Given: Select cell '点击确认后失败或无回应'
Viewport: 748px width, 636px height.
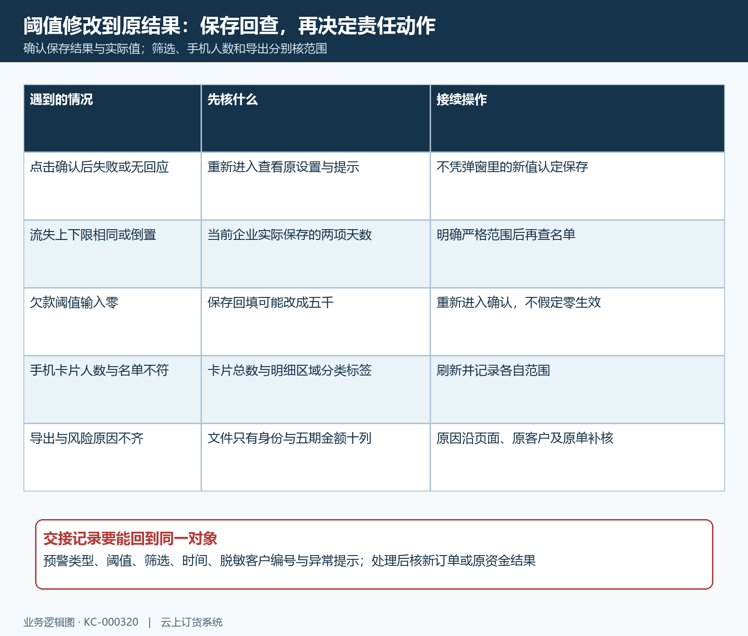Looking at the screenshot, I should pos(112,186).
